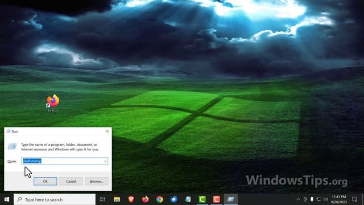This screenshot has height=205, width=364.
Task: Open the notepad-like app icon on the taskbar
Action: tap(188, 199)
